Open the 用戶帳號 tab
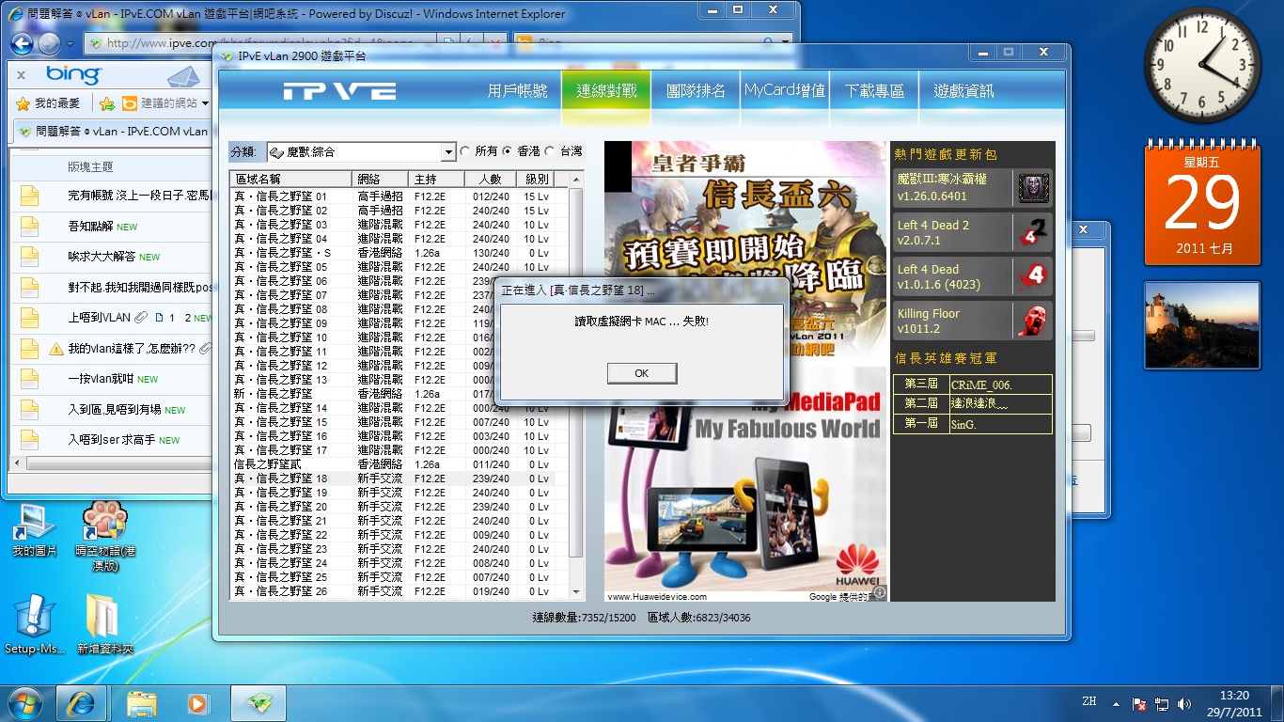This screenshot has width=1284, height=722. pos(517,91)
